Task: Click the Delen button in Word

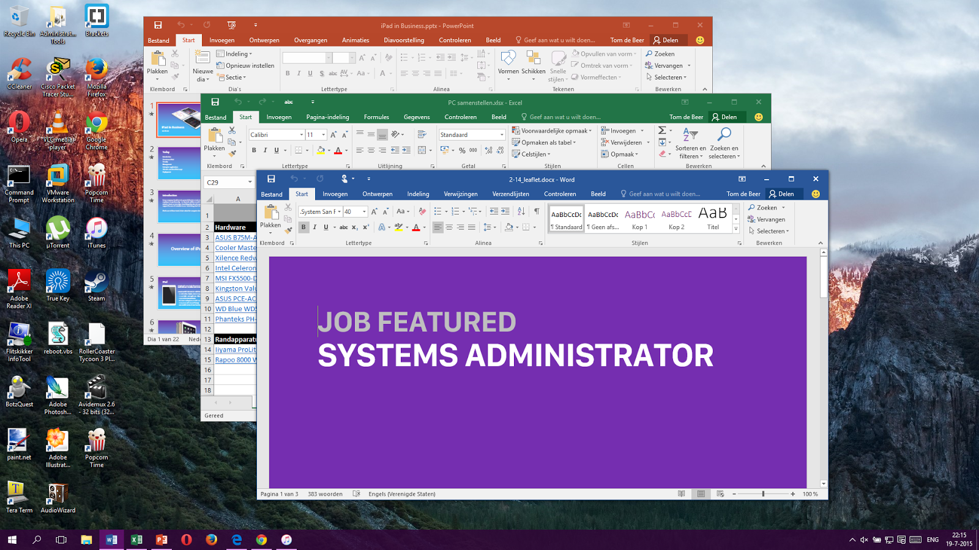Action: (x=784, y=194)
